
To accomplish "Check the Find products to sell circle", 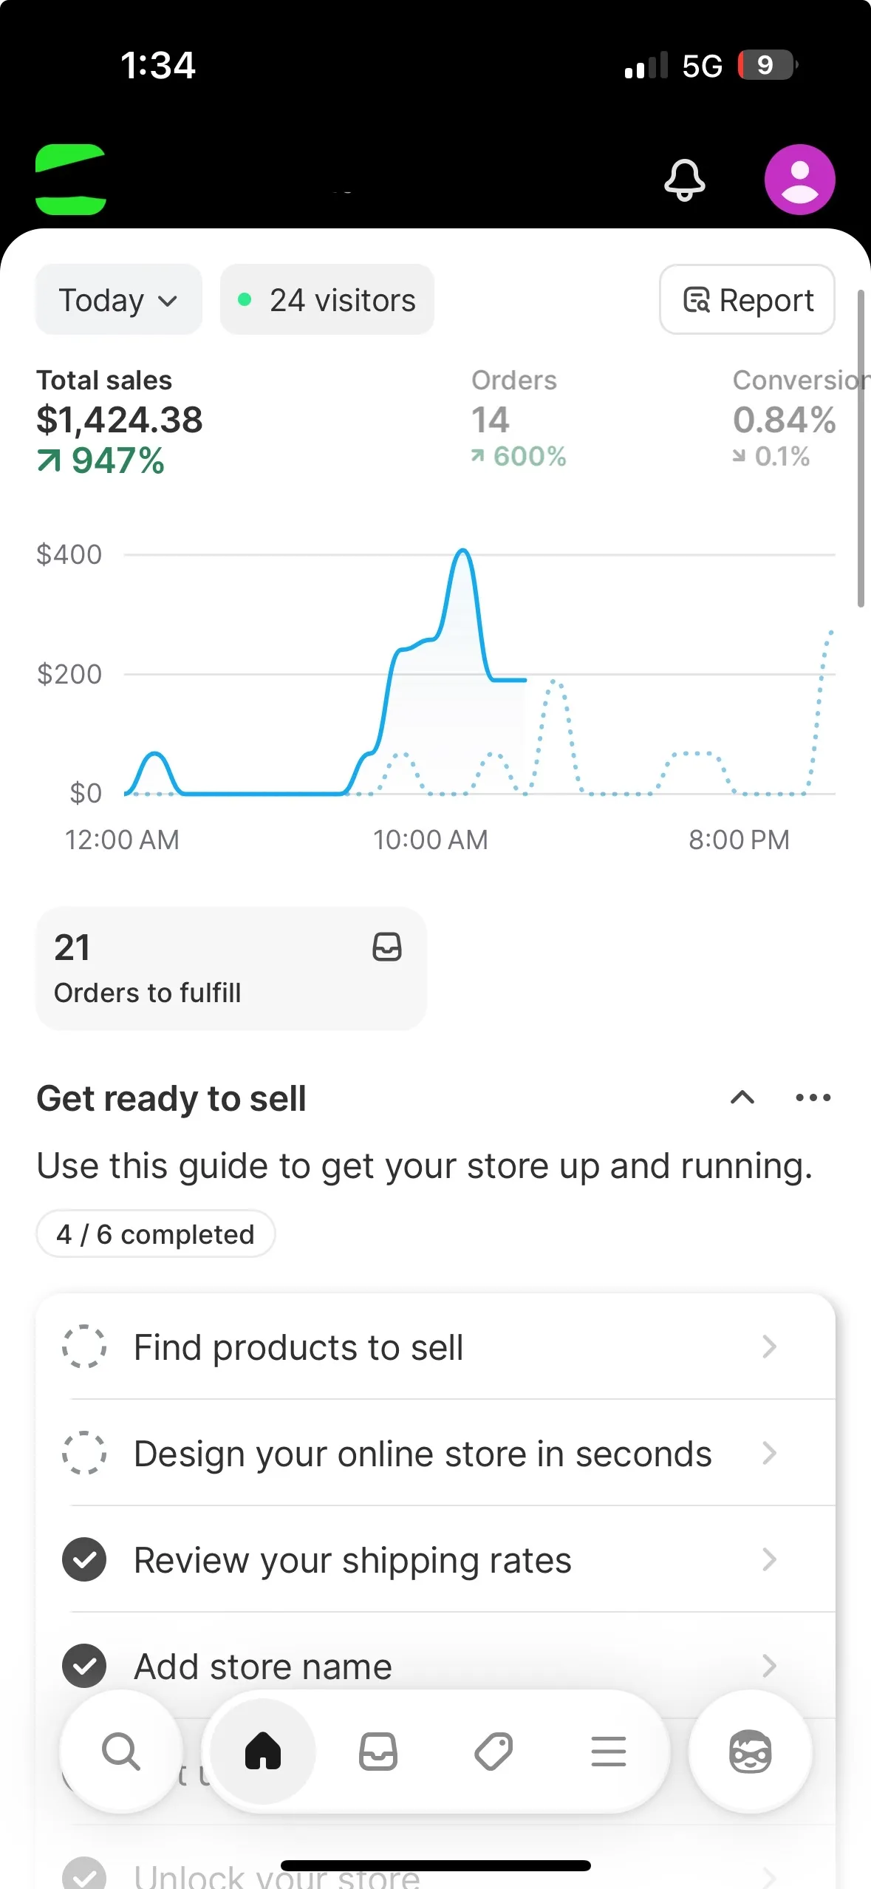I will tap(84, 1347).
